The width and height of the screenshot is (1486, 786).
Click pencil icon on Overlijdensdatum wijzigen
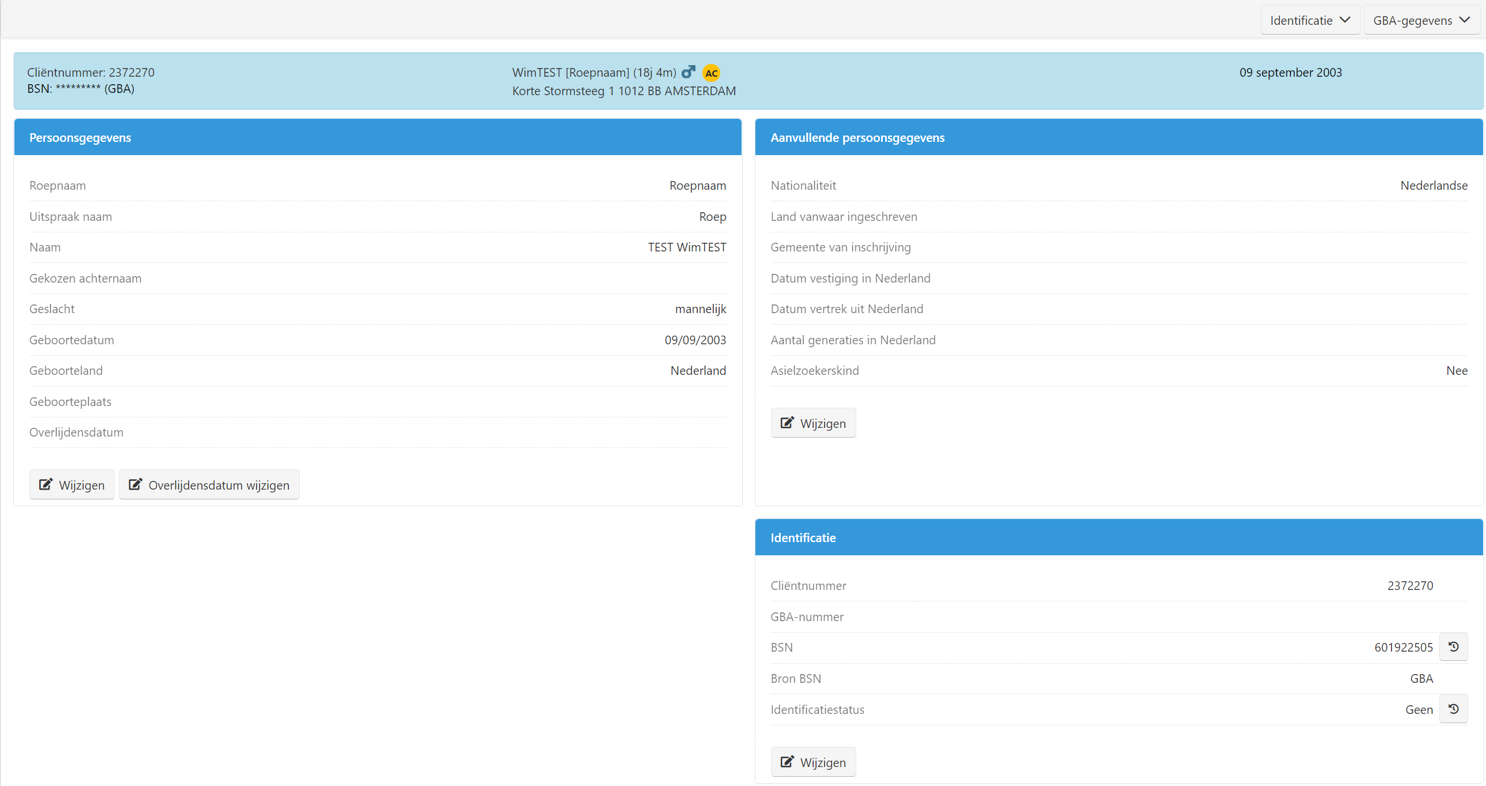135,484
